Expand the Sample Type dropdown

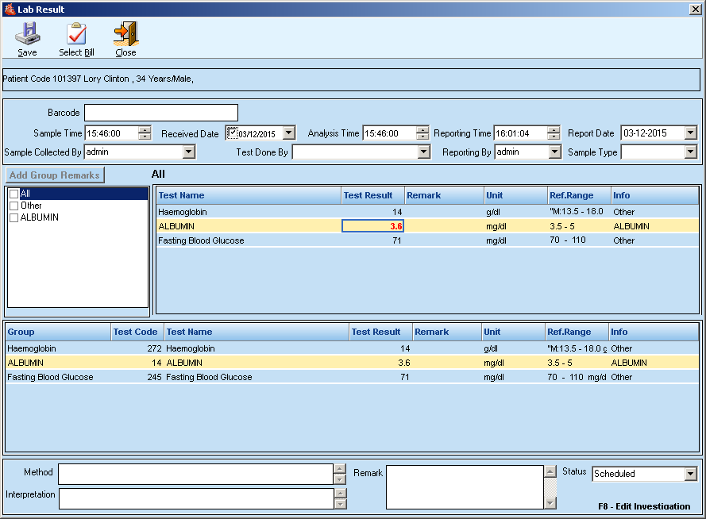pyautogui.click(x=690, y=152)
